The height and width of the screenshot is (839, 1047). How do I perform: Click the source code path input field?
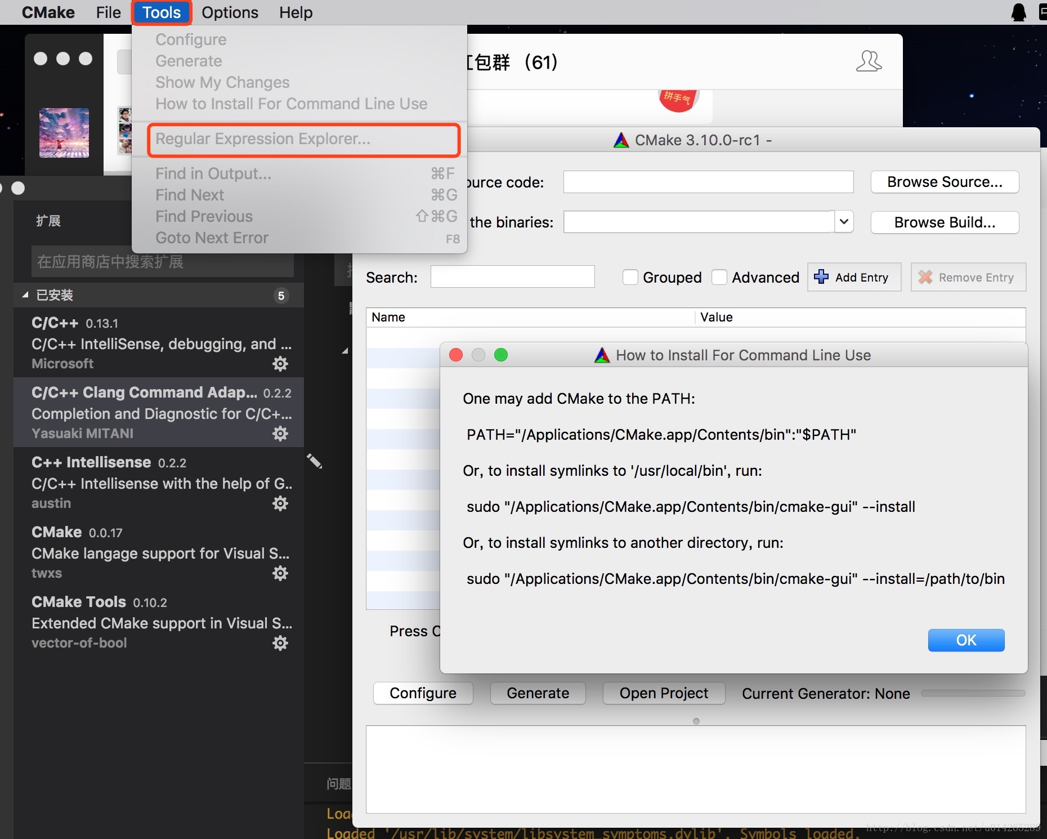(708, 182)
